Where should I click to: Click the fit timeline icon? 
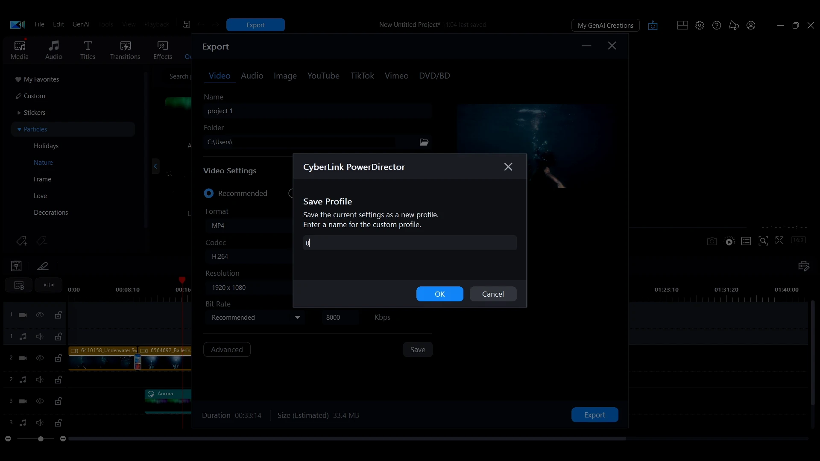49,285
